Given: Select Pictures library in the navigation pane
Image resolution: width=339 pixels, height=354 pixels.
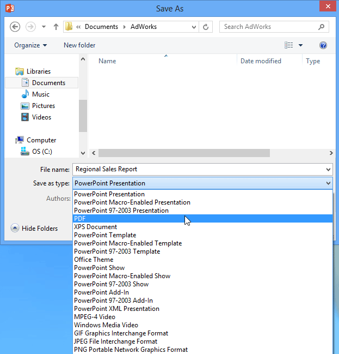Looking at the screenshot, I should [x=43, y=106].
